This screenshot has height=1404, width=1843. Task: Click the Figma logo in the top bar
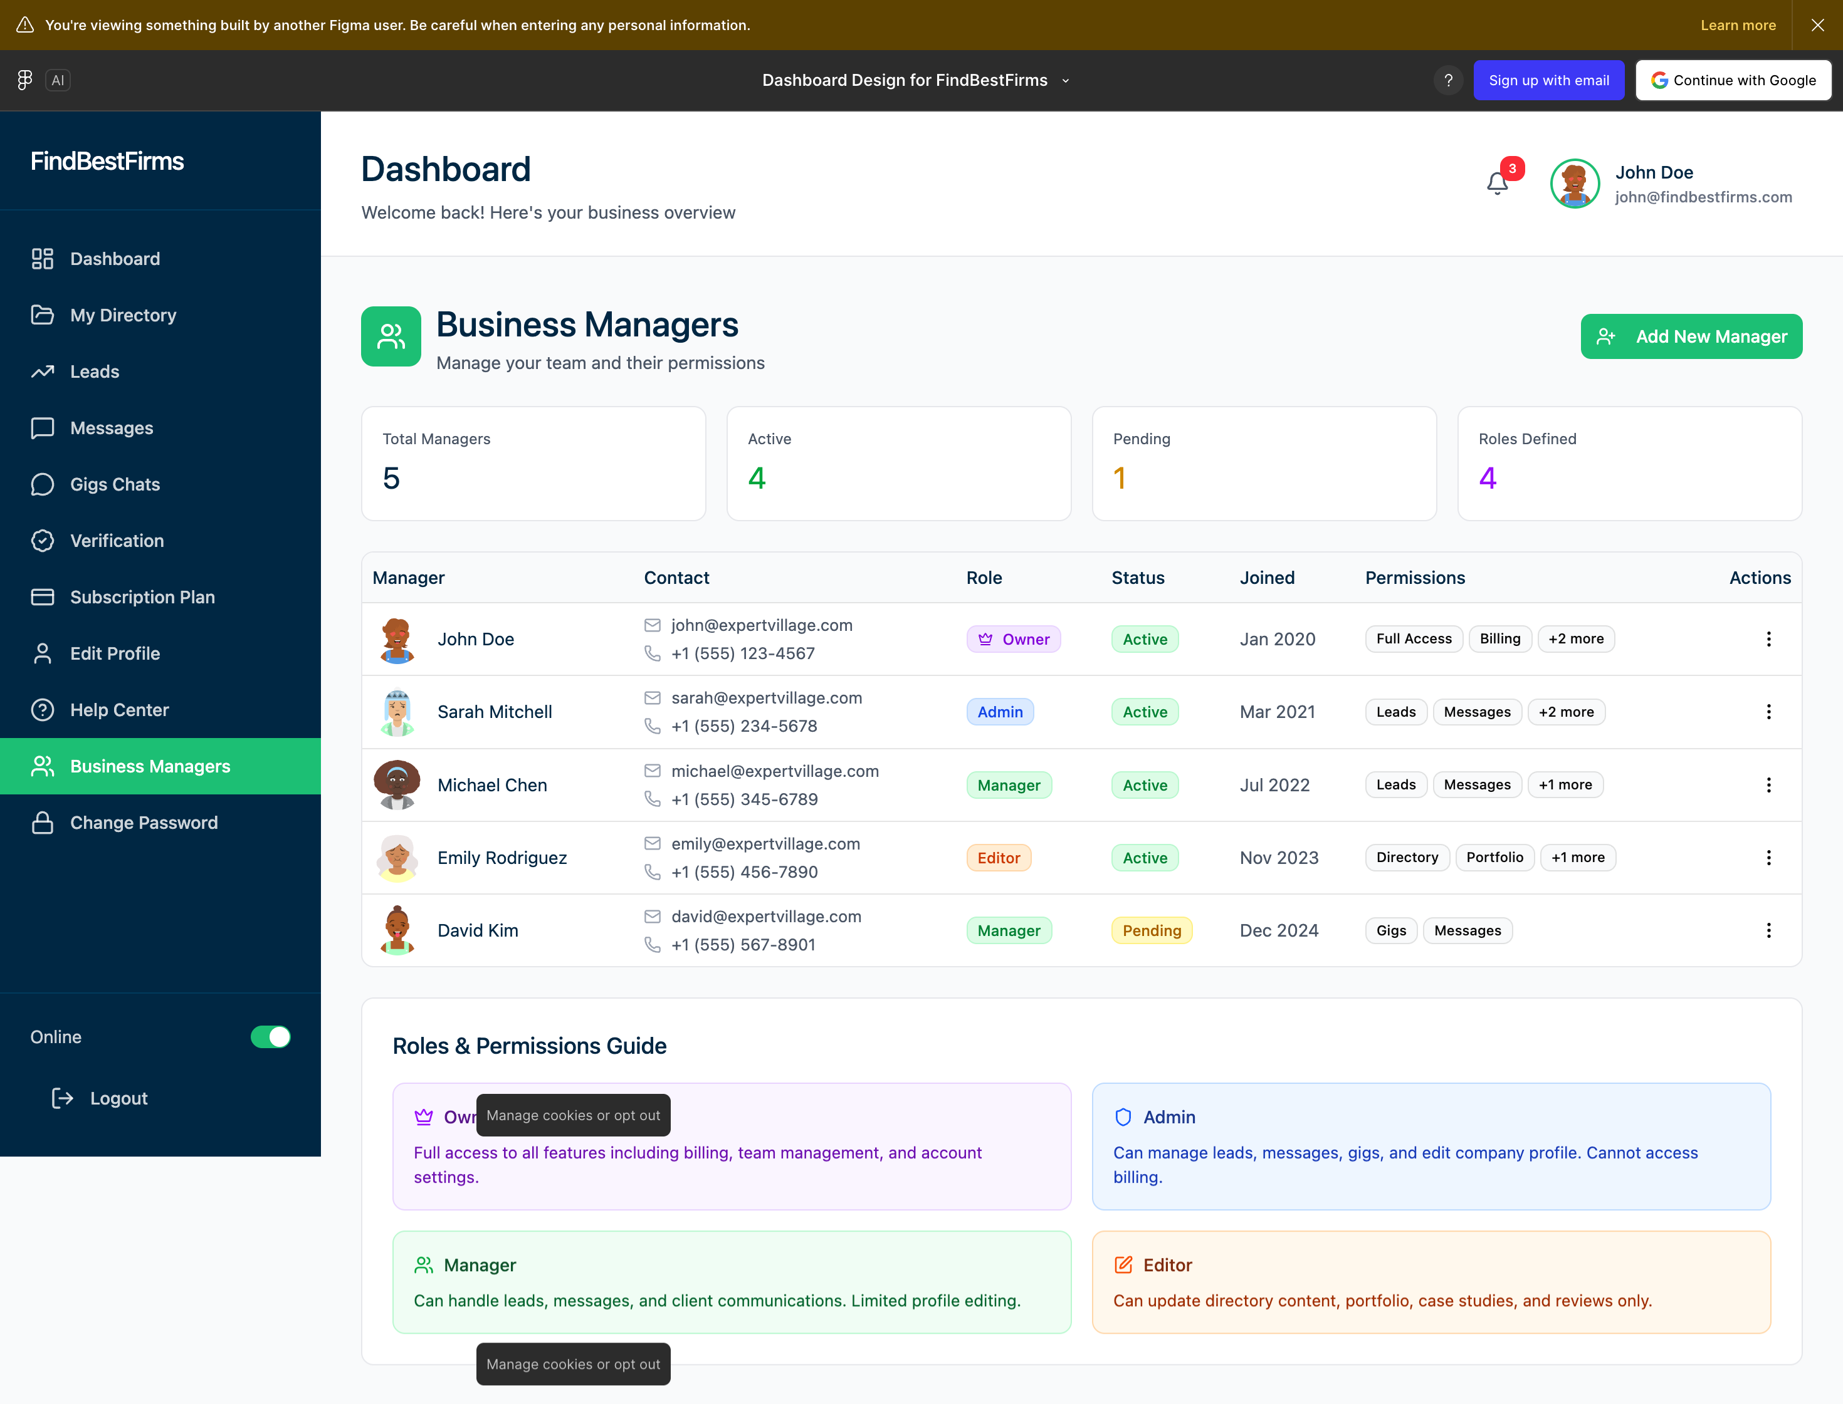(24, 80)
